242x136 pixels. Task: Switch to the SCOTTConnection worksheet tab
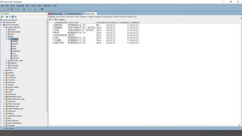click(74, 14)
